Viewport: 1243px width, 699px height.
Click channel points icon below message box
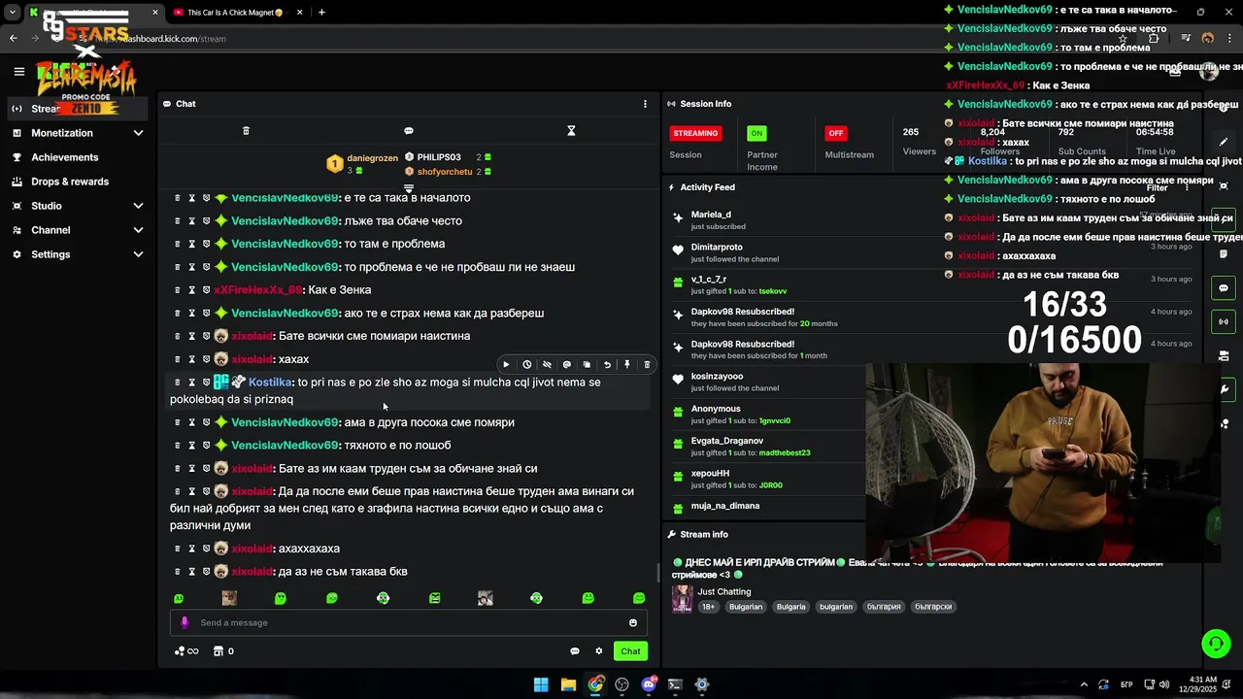coord(185,651)
